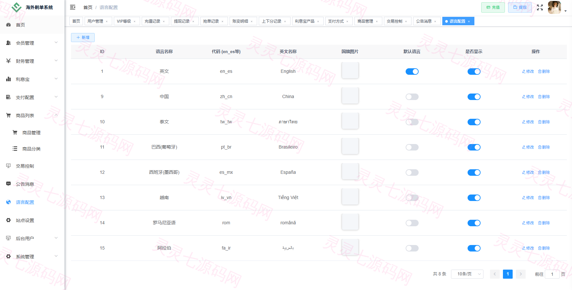
Task: Click the 商品分类 list icon
Action: pyautogui.click(x=15, y=149)
